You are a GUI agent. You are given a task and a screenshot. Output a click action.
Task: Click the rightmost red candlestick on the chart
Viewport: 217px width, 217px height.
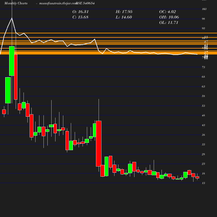[197, 178]
